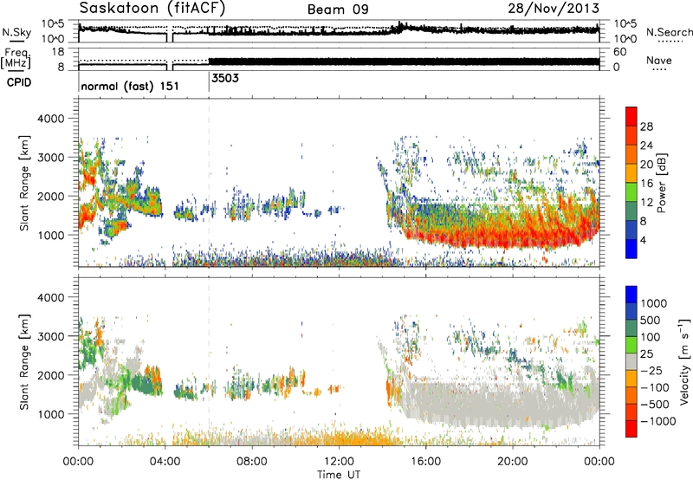Click the red top segment of the Power color bar
The height and width of the screenshot is (480, 693).
click(631, 116)
